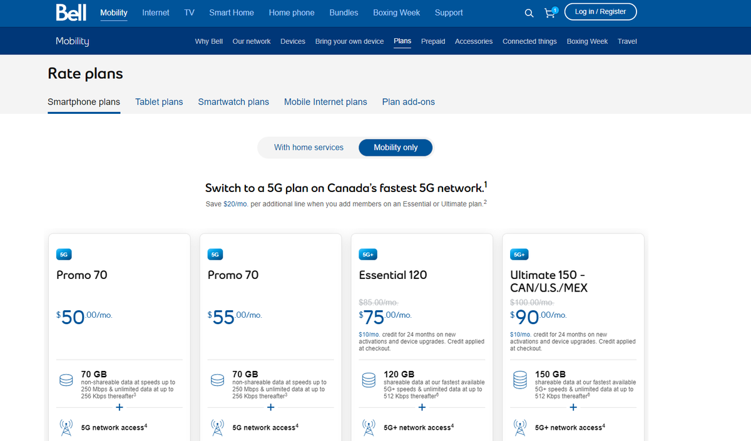Click the Essential 120 plan title

(392, 275)
